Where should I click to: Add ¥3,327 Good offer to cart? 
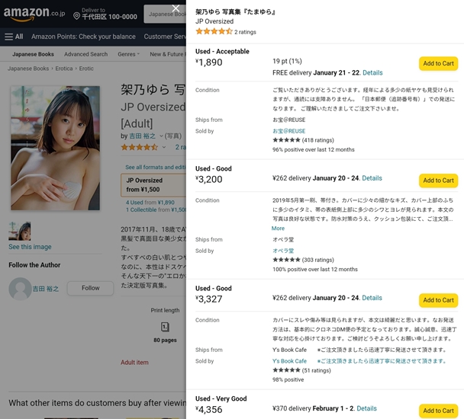click(x=438, y=300)
